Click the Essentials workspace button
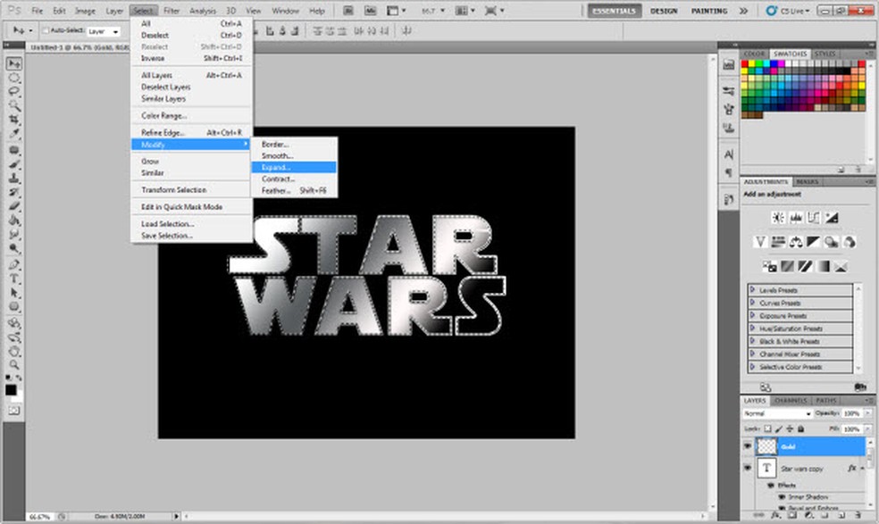Image resolution: width=879 pixels, height=524 pixels. tap(614, 11)
